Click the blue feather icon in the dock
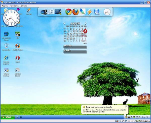The height and width of the screenshot is (123, 151). [x=83, y=12]
